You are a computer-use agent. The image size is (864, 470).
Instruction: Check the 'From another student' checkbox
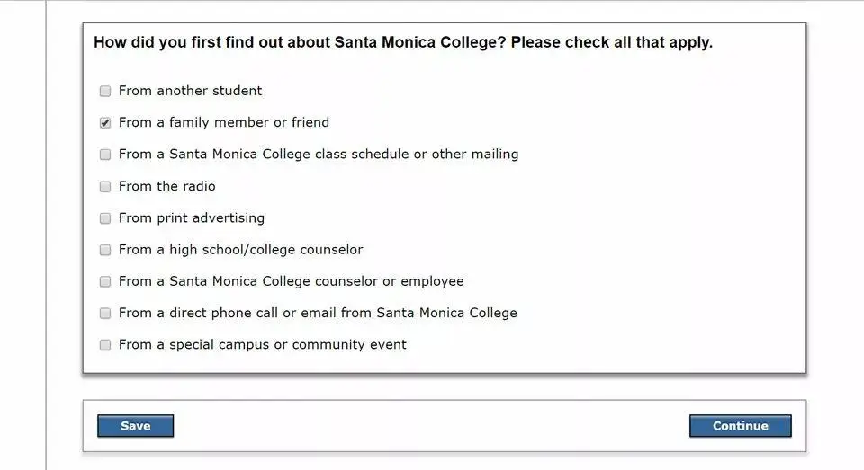[105, 91]
